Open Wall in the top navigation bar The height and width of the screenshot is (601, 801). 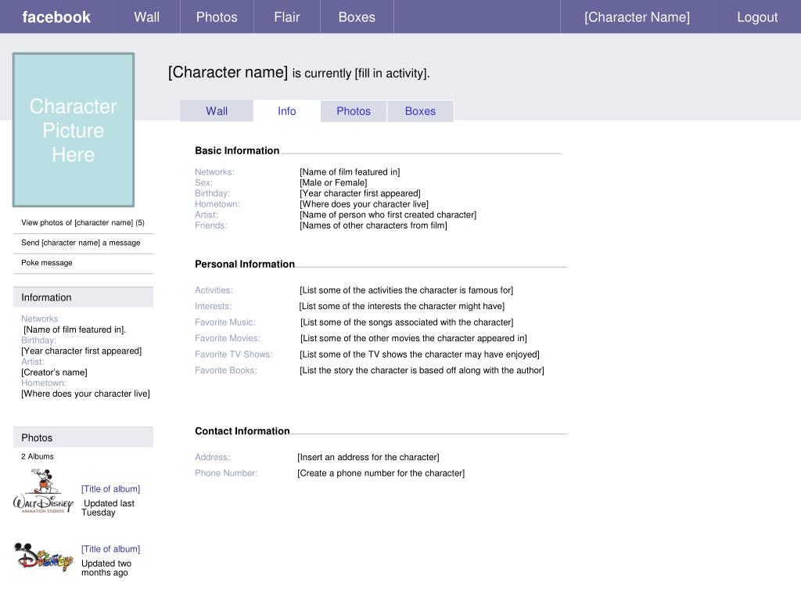(x=146, y=17)
